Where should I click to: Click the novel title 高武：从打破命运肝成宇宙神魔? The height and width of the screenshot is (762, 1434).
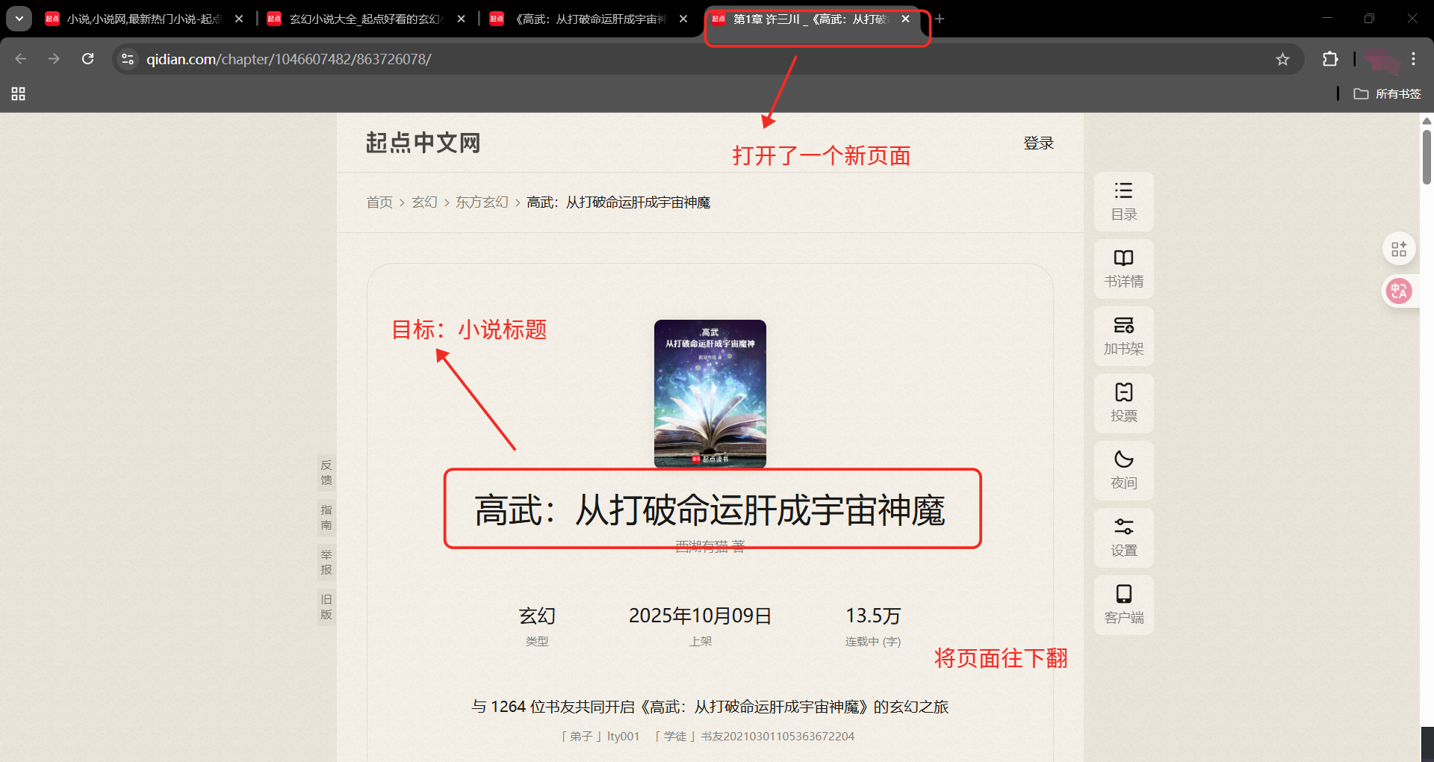tap(710, 510)
